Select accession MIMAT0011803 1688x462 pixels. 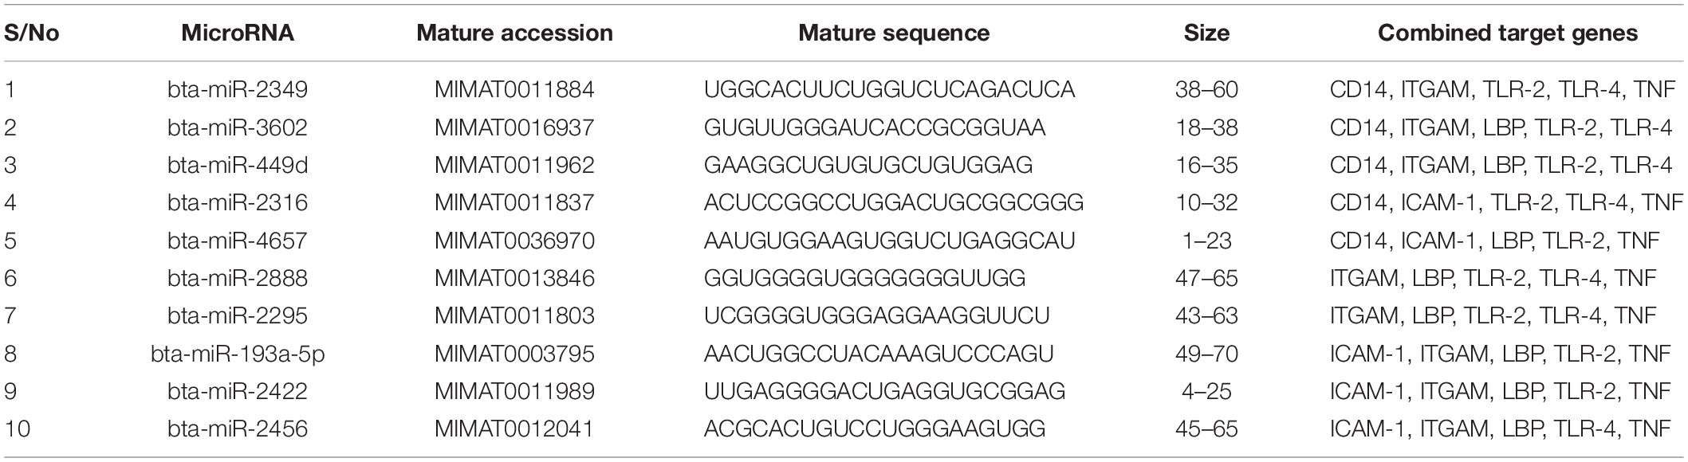(514, 316)
